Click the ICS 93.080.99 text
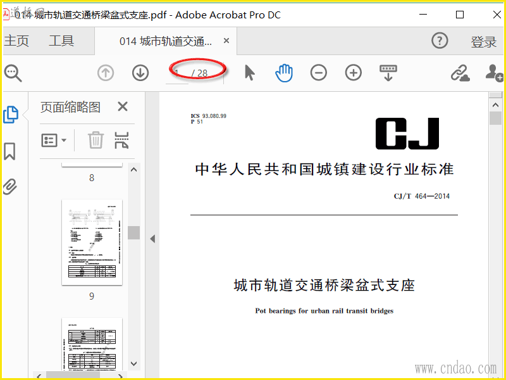Viewport: 506px width, 380px height. click(209, 116)
